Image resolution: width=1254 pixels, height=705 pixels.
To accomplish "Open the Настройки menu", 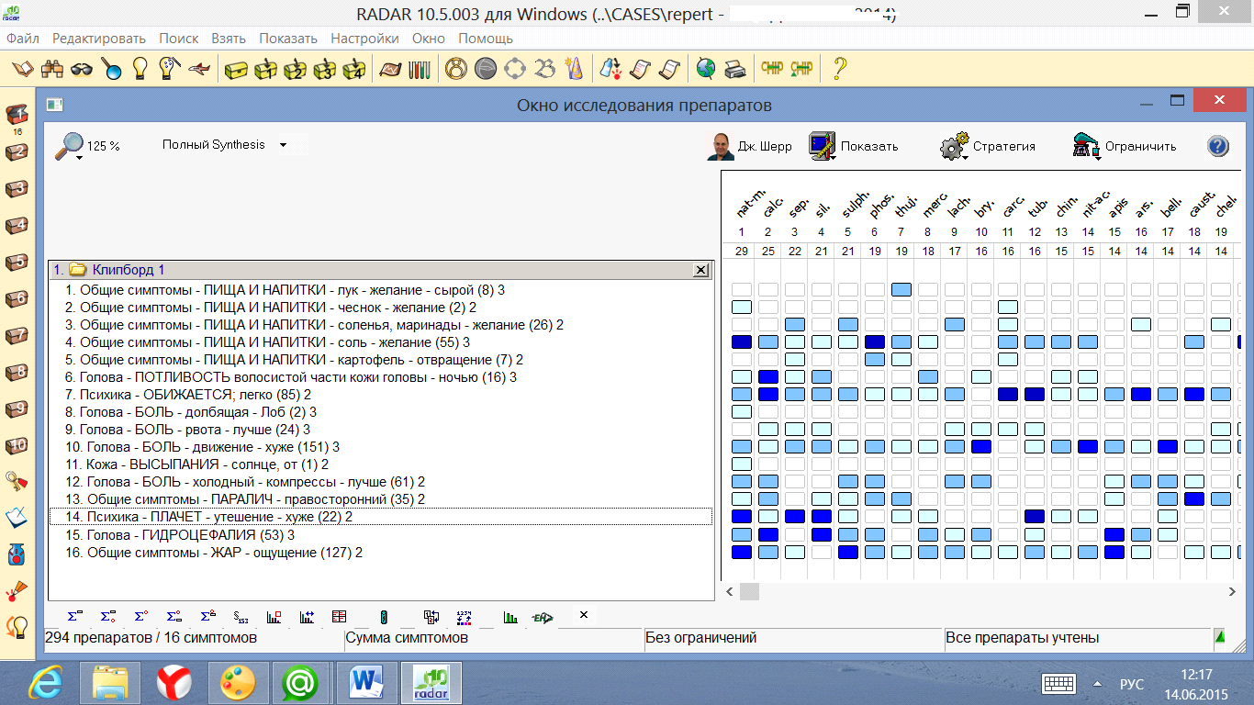I will click(x=364, y=39).
